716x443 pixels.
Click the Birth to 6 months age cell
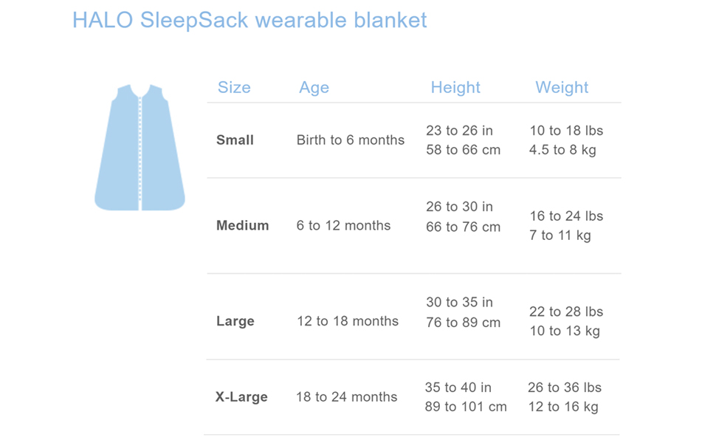tap(351, 140)
